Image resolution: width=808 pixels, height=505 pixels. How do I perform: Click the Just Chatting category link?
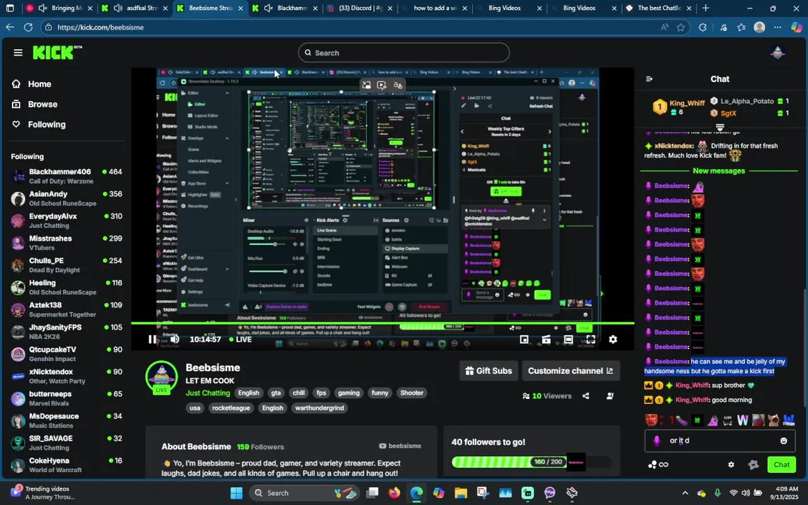click(208, 393)
